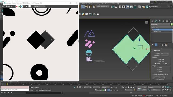Viewport: 173px width, 97px height.
Task: Click the Pin Stack icon
Action: 152,45
